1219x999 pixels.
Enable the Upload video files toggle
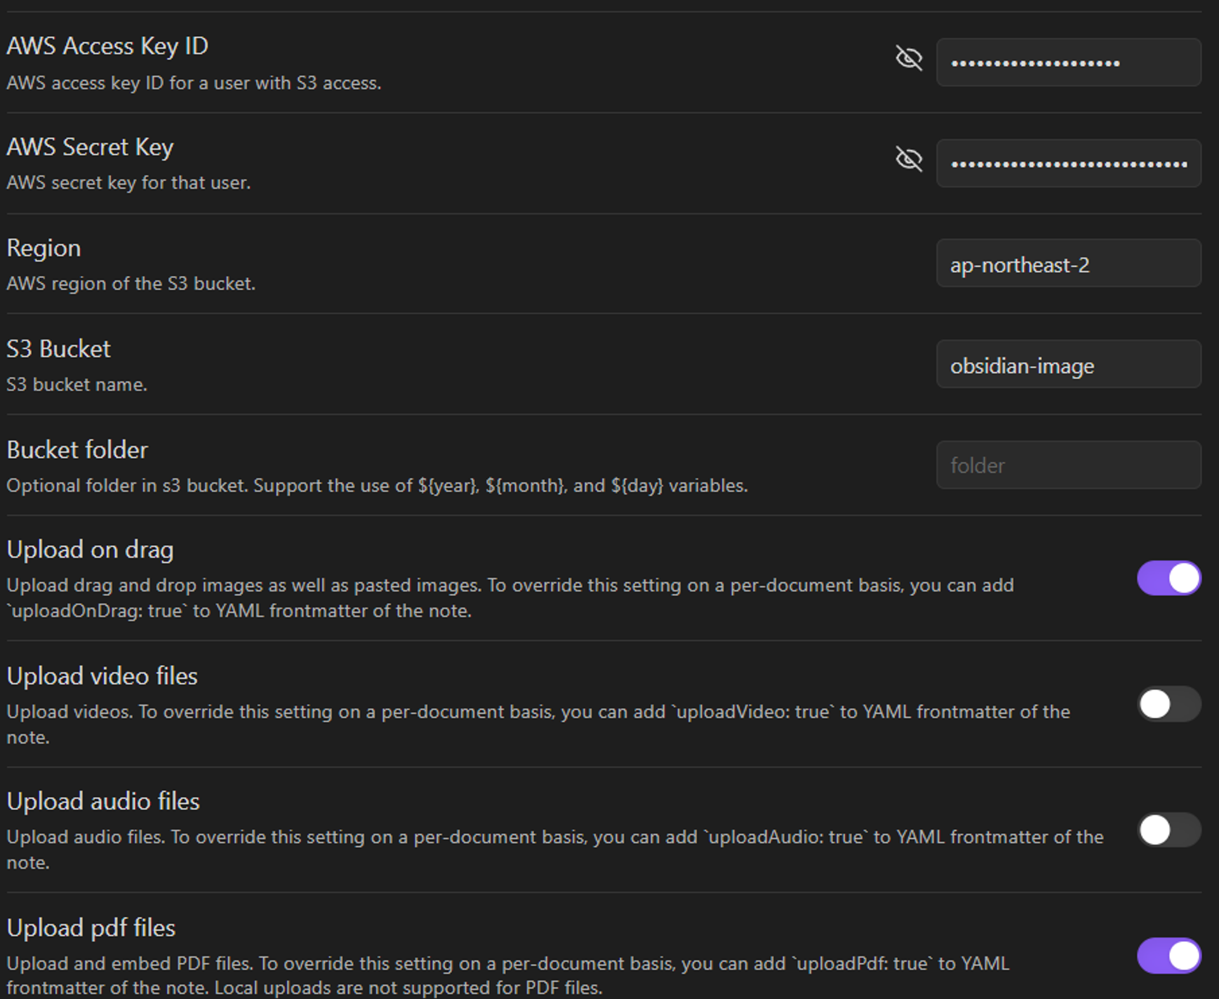point(1168,704)
